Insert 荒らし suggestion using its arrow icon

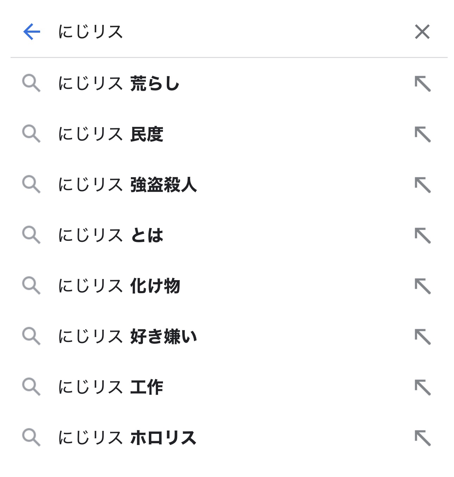point(422,84)
